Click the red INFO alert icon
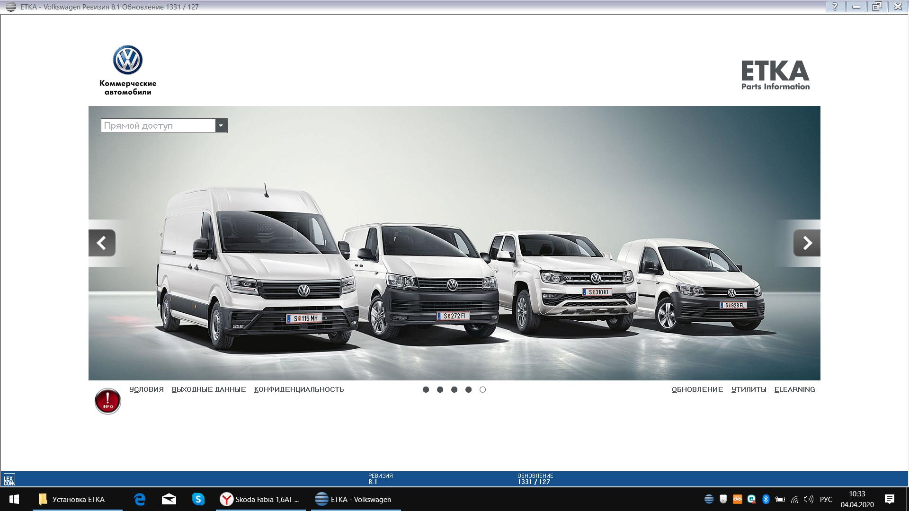 (x=107, y=401)
